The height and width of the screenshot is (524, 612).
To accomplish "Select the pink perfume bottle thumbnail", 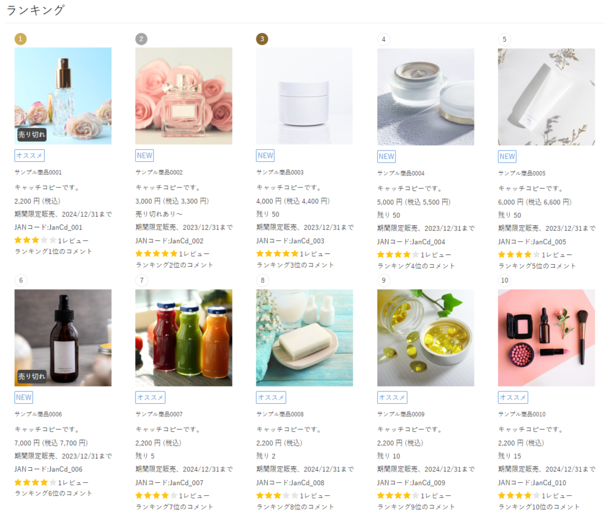I will (183, 96).
